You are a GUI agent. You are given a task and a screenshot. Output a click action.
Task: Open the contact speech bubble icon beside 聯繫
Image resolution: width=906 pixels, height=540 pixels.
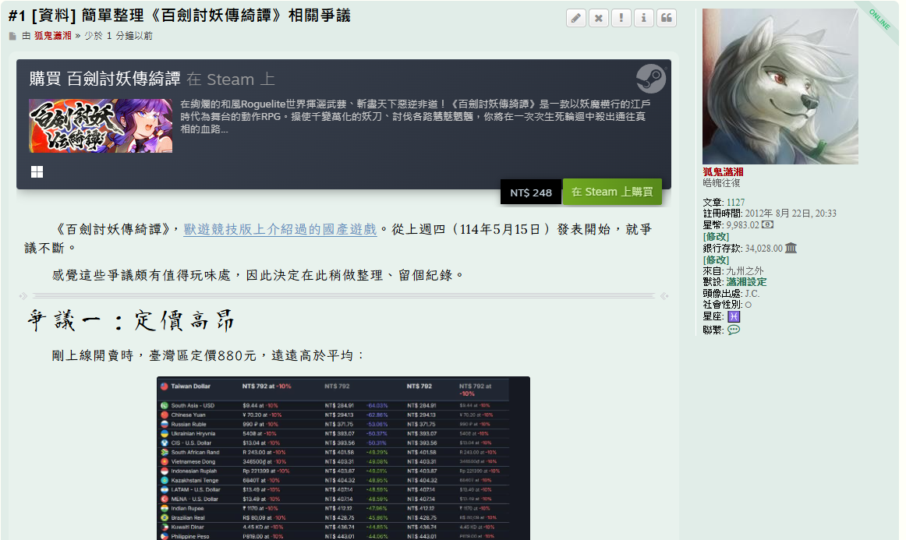pyautogui.click(x=733, y=330)
